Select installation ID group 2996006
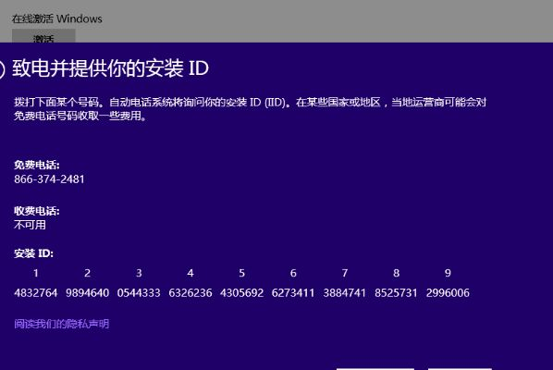 pyautogui.click(x=448, y=292)
